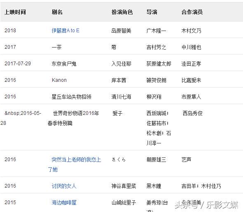Open the 突然当上老师的我恋上了她 link
This screenshot has height=212, width=243.
coord(75,164)
